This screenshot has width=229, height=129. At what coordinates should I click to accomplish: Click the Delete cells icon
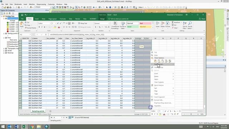click(x=162, y=24)
